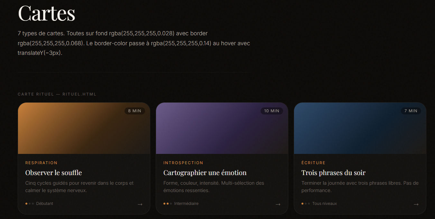Click the Cartes page heading

[46, 13]
